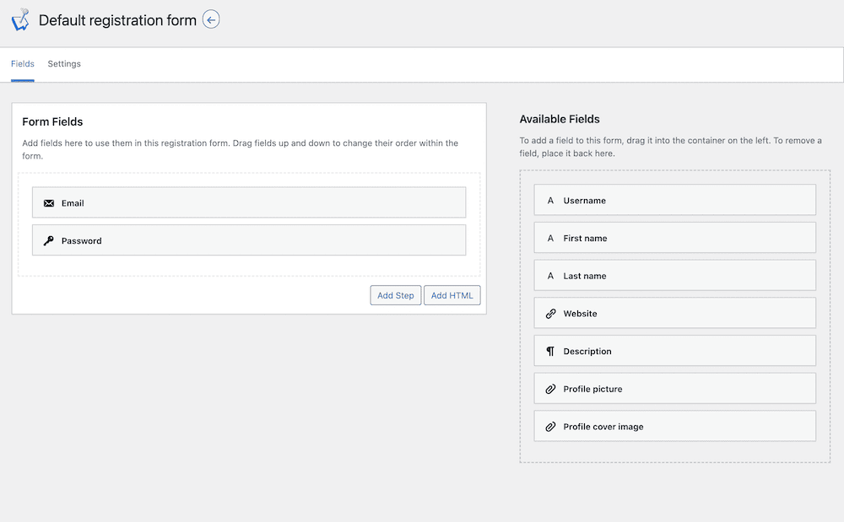This screenshot has width=844, height=522.
Task: Click the letter A icon beside Username
Action: pyautogui.click(x=550, y=201)
